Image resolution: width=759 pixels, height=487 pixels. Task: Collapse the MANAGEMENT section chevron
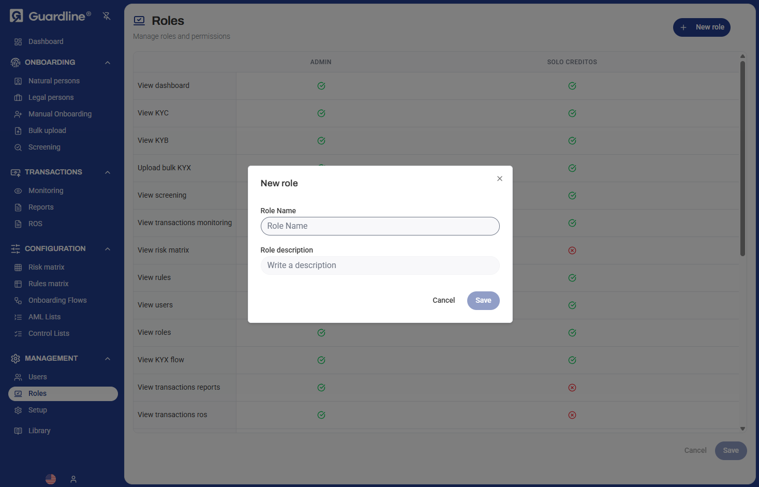coord(108,359)
